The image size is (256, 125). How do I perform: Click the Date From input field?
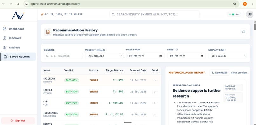click(145, 56)
